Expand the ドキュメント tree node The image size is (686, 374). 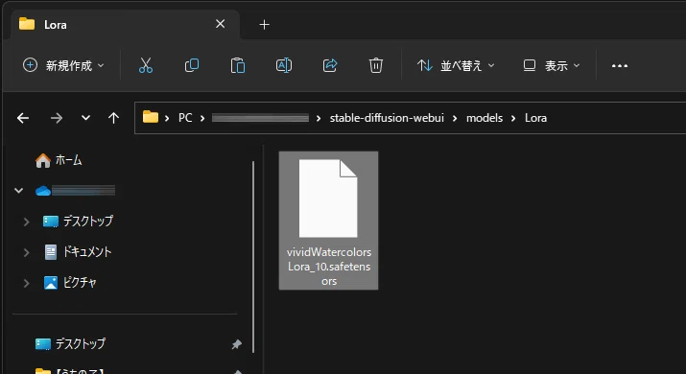(x=26, y=252)
